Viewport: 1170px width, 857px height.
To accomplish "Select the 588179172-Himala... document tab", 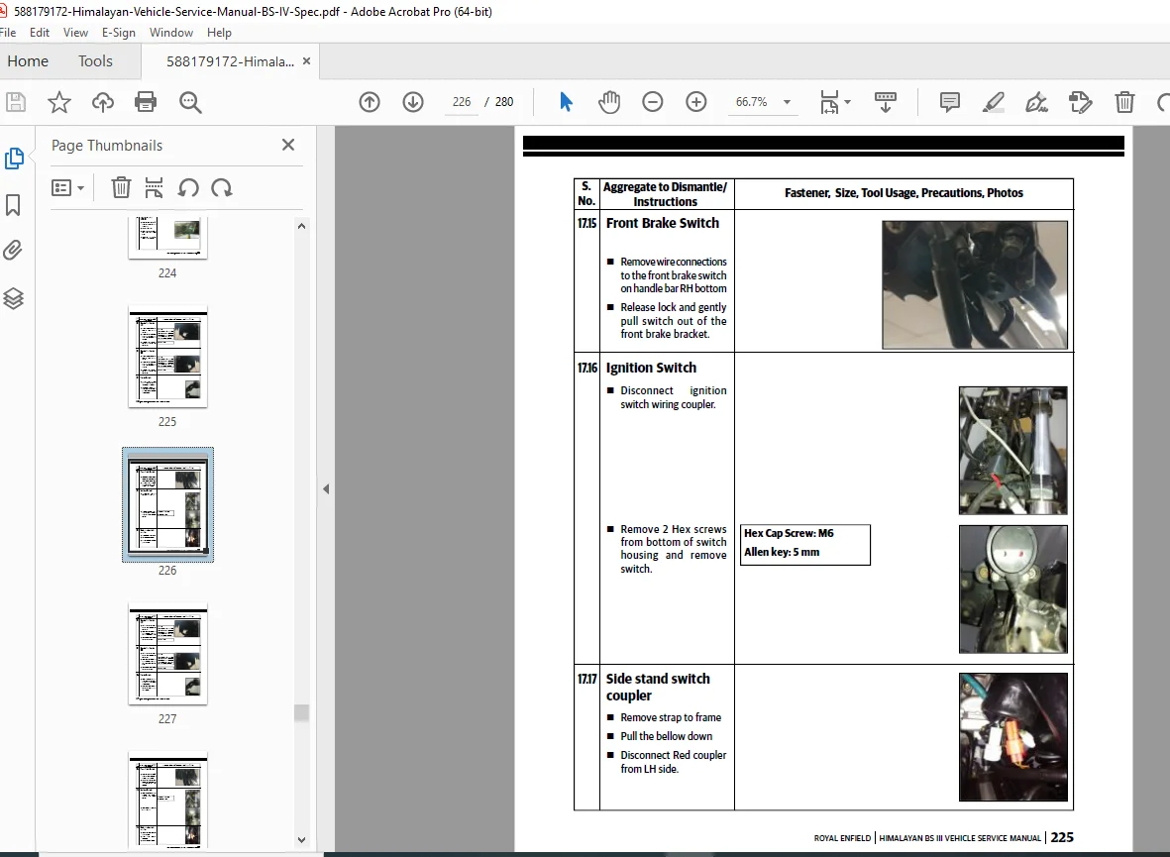I will click(x=230, y=61).
